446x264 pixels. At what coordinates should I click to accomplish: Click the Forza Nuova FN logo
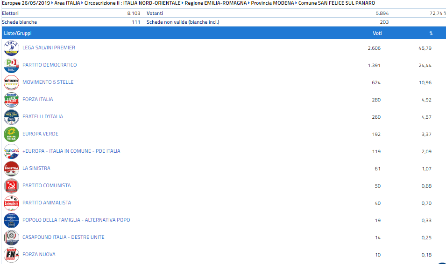[11, 255]
